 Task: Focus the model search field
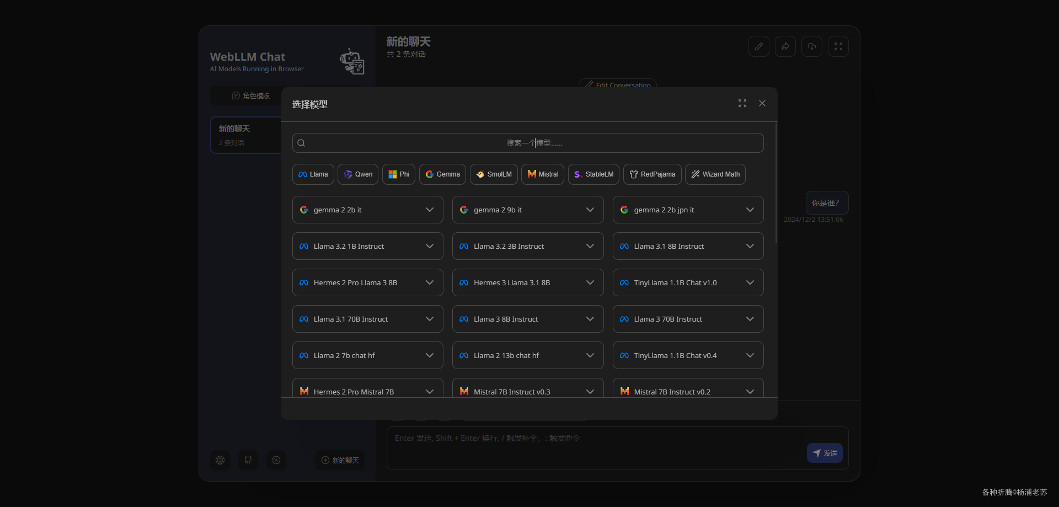point(528,143)
